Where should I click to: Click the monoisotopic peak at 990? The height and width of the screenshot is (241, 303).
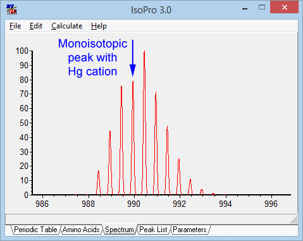click(133, 138)
